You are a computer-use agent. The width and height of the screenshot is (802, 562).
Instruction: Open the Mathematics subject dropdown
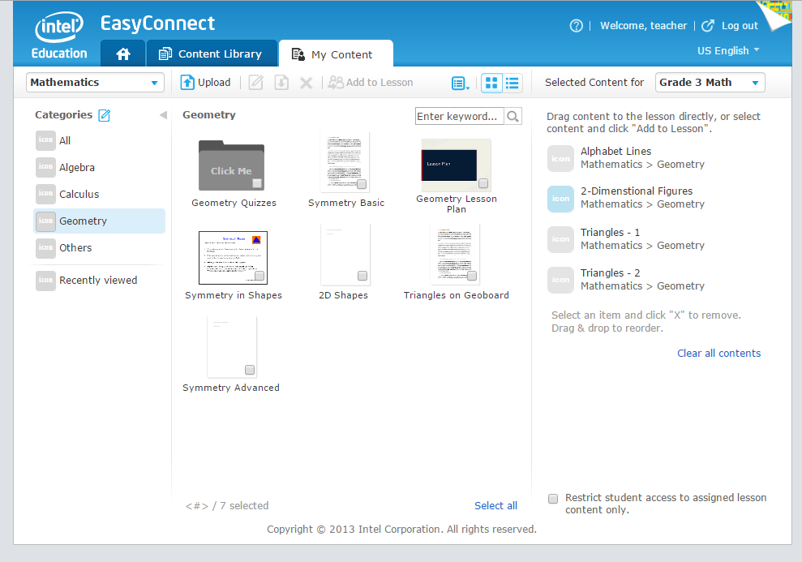click(x=96, y=83)
